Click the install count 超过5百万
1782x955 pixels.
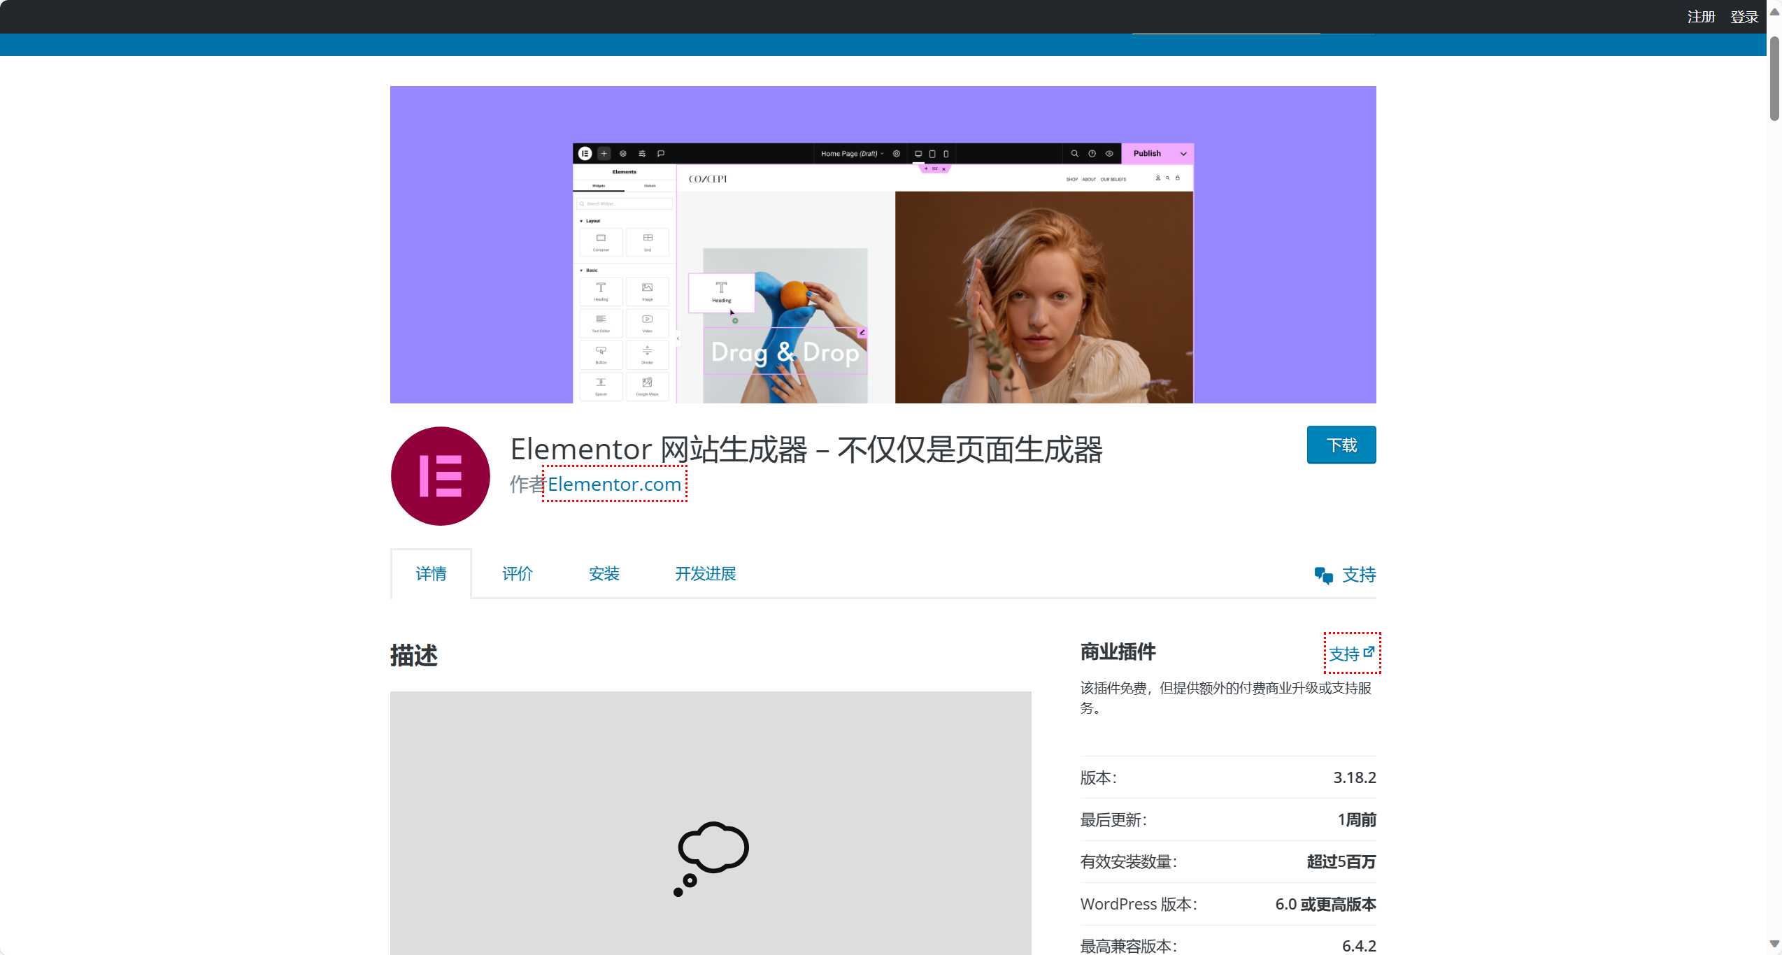[1341, 861]
